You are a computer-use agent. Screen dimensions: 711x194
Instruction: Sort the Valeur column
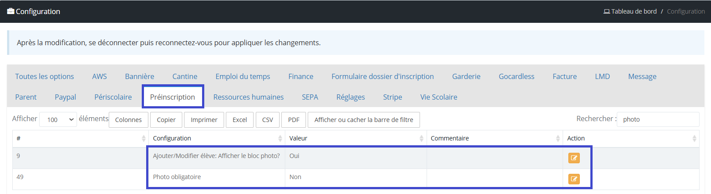421,138
